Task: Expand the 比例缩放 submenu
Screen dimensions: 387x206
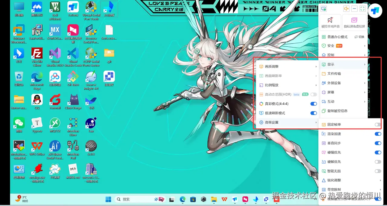Action: coord(288,85)
